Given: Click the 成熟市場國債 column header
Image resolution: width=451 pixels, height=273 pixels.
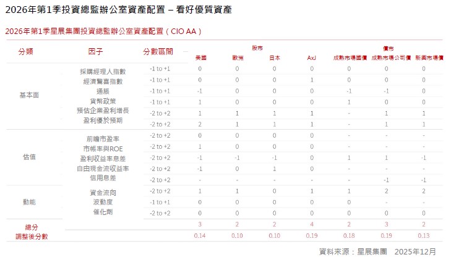Looking at the screenshot, I should 350,57.
